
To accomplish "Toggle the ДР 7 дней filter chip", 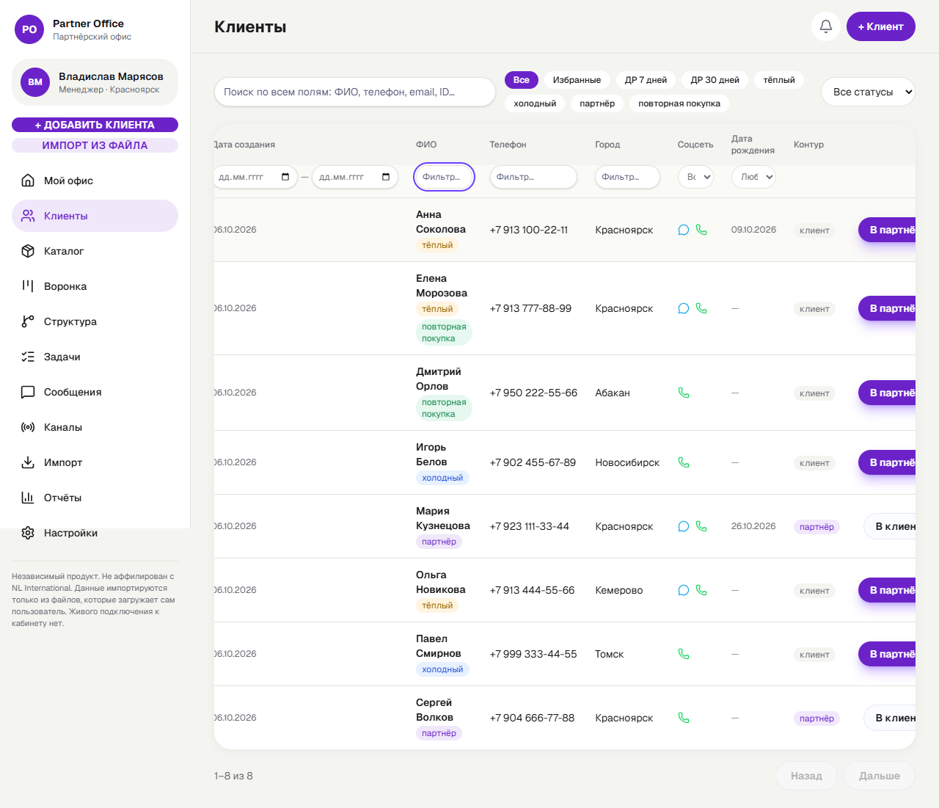I will point(646,80).
